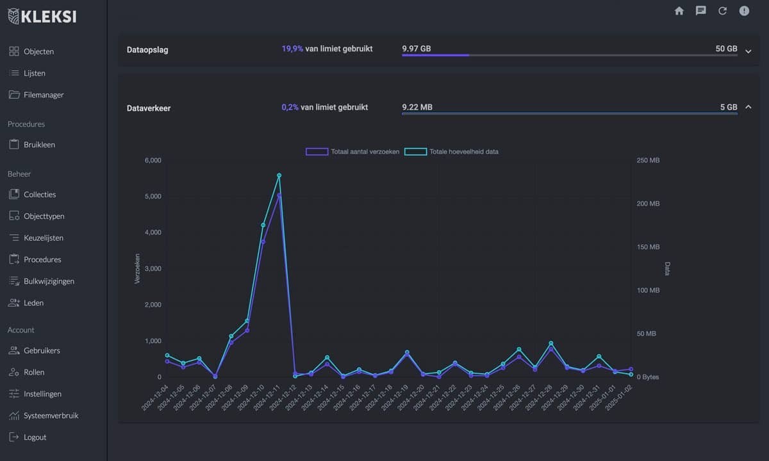769x461 pixels.
Task: Open Bulkwijzigingen in the sidebar
Action: pyautogui.click(x=49, y=281)
